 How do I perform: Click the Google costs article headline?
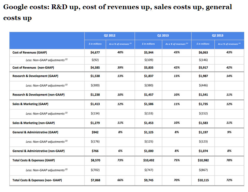point(118,12)
